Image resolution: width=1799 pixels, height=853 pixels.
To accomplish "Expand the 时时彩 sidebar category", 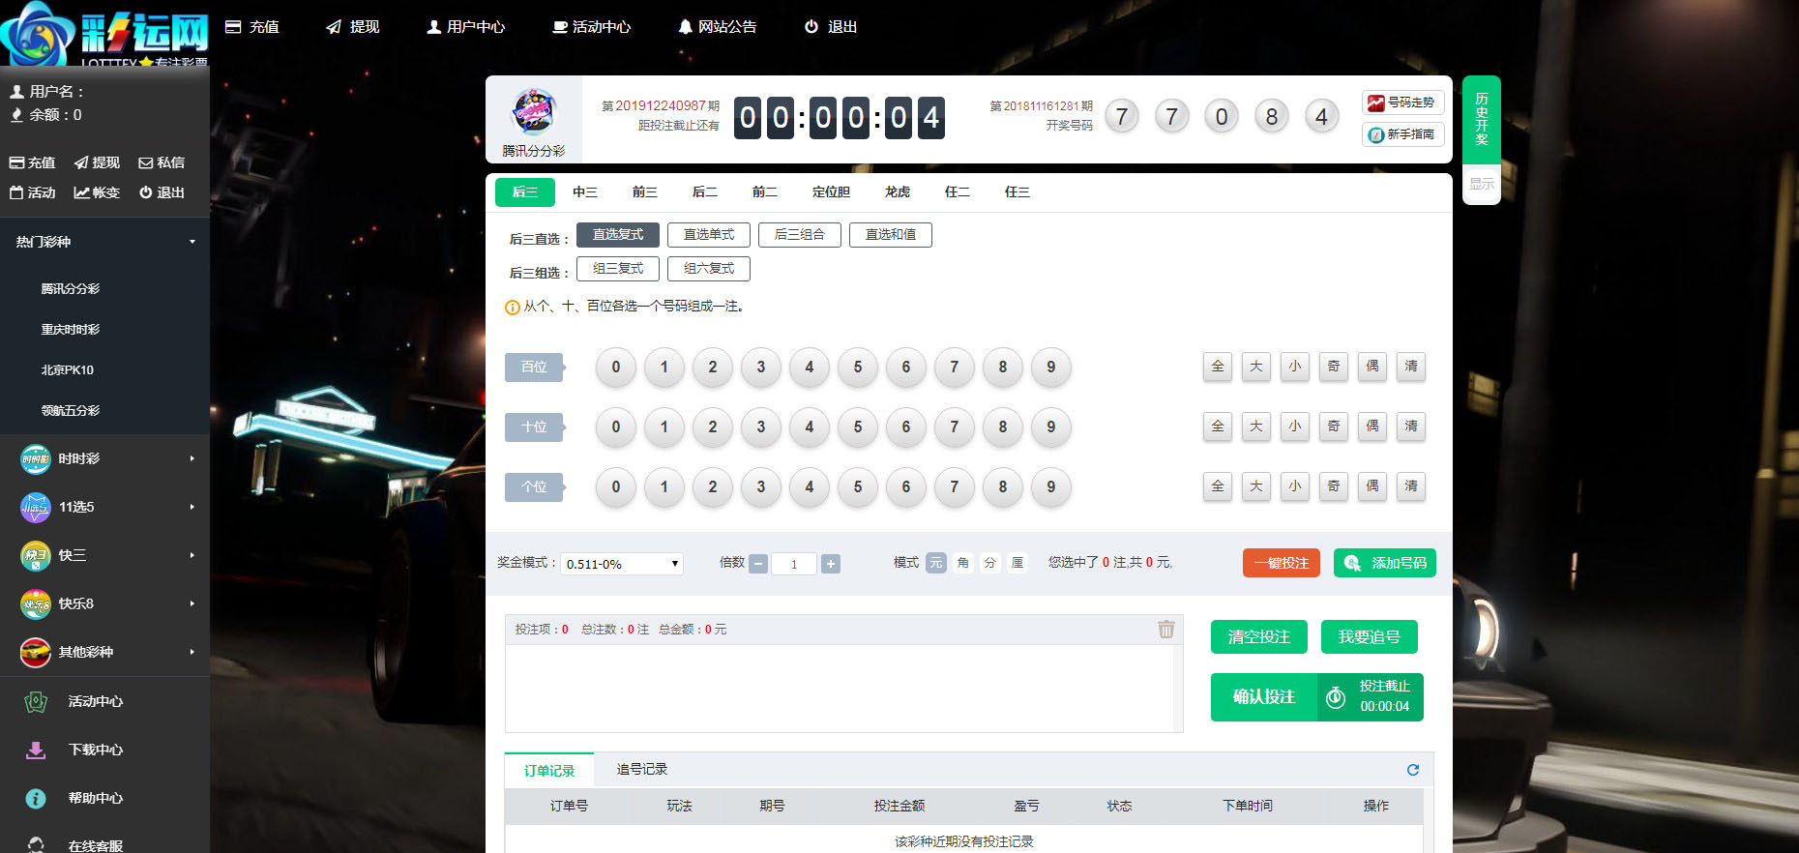I will pos(106,458).
